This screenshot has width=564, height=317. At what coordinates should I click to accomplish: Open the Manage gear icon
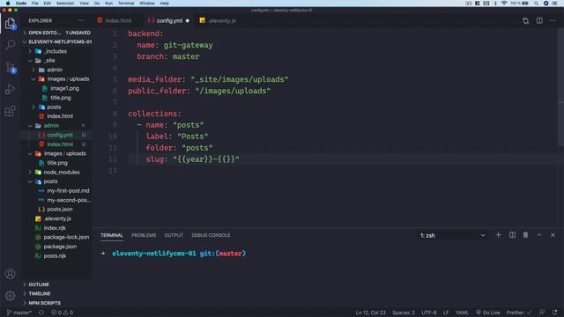point(10,296)
